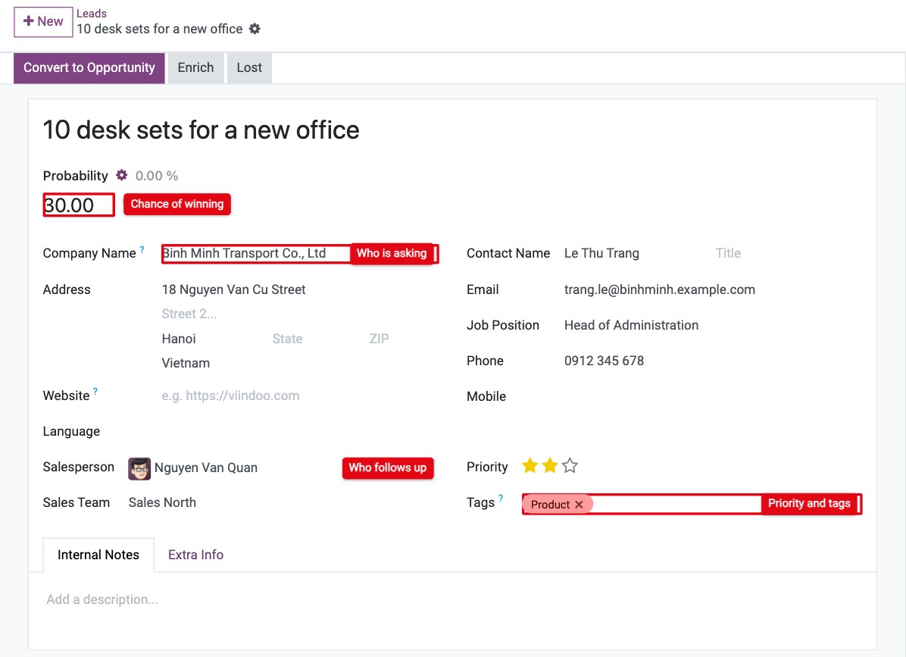Click the Phone field 0912 345 678

(712, 361)
